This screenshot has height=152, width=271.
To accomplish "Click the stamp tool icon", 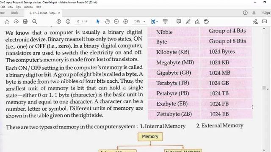I will 206,22.
